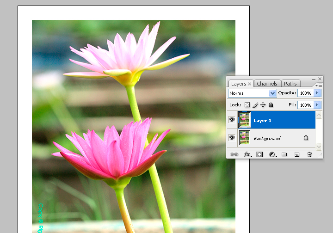Screen dimensions: 333x233
Task: Expand the Opacity slider arrow
Action: pos(317,93)
